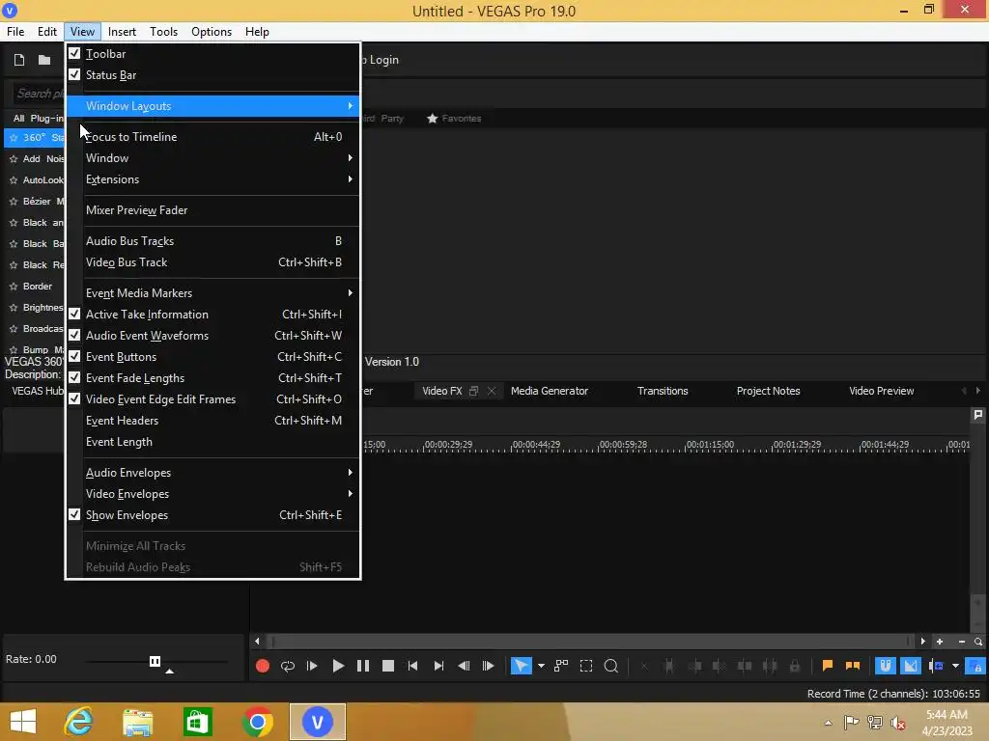Screen dimensions: 989x741
Task: Select the Envelope Edit tool
Action: point(561,666)
